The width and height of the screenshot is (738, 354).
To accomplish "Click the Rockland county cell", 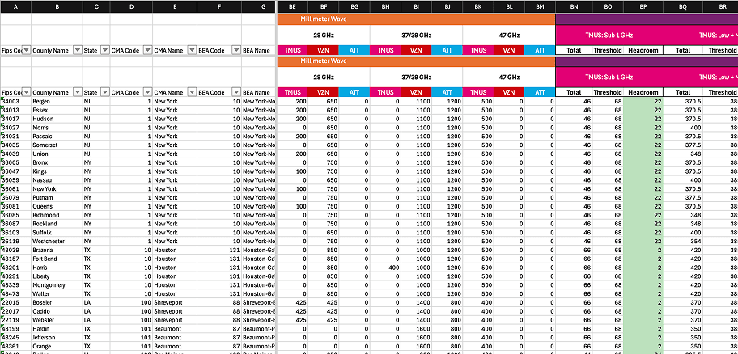I will pyautogui.click(x=57, y=224).
